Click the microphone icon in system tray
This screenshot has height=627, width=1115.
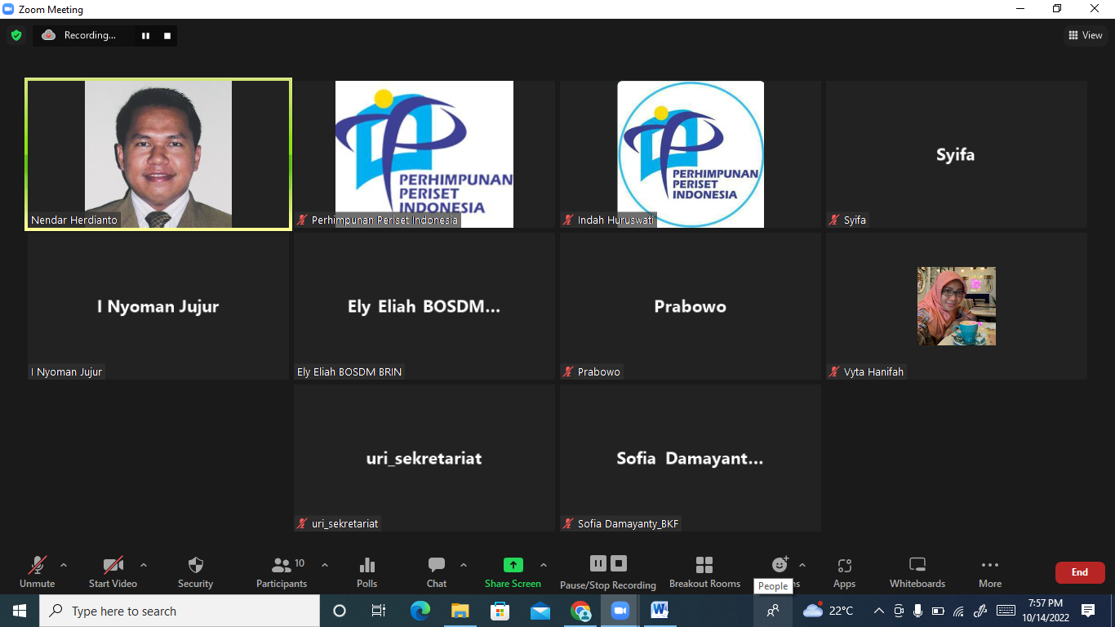click(x=918, y=611)
